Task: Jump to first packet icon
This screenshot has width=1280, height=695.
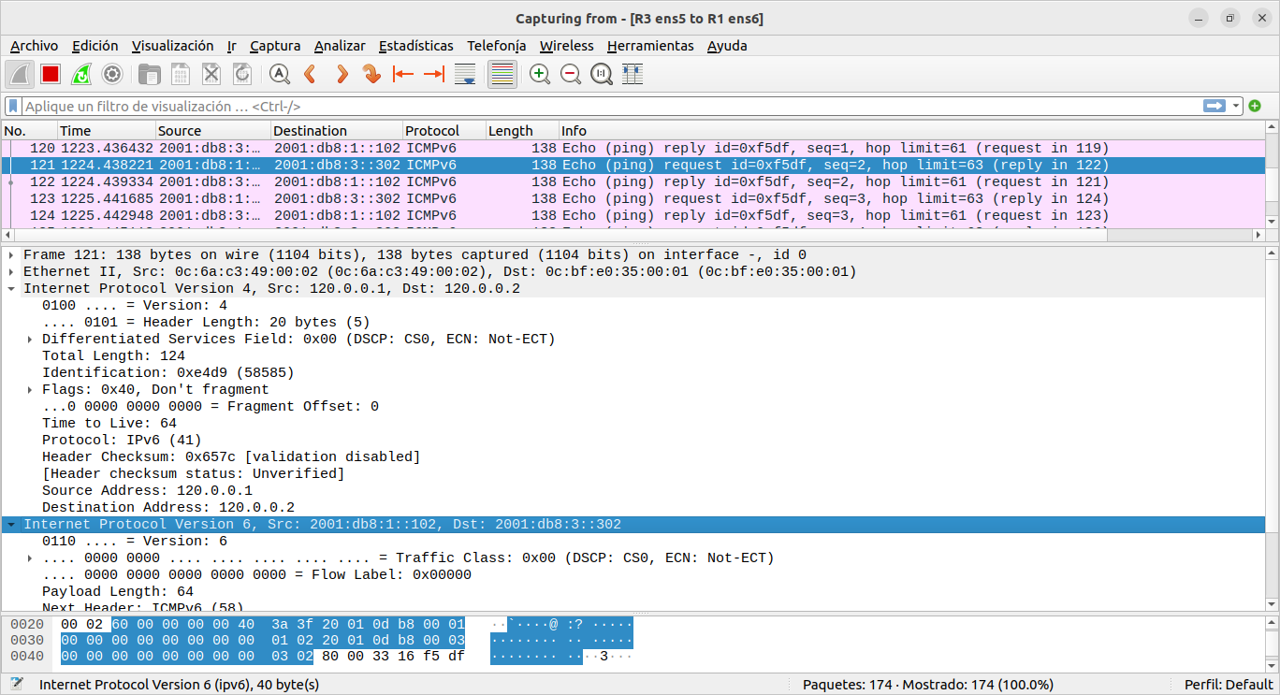Action: [403, 74]
